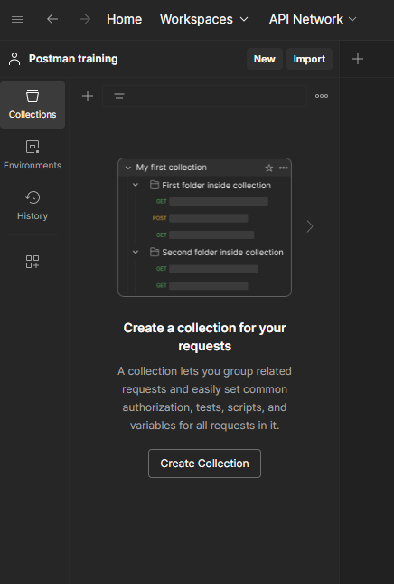The height and width of the screenshot is (584, 394).
Task: Click the plus icon to add collection
Action: tap(88, 96)
